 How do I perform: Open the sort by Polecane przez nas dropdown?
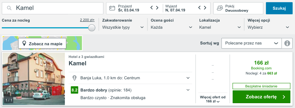point(251,43)
